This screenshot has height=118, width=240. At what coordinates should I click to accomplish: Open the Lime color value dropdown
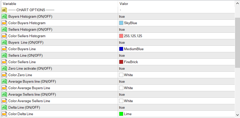[128, 114]
